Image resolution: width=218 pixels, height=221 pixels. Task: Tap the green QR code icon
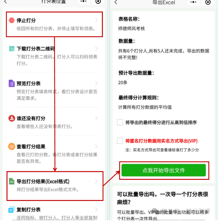[x=12, y=49]
